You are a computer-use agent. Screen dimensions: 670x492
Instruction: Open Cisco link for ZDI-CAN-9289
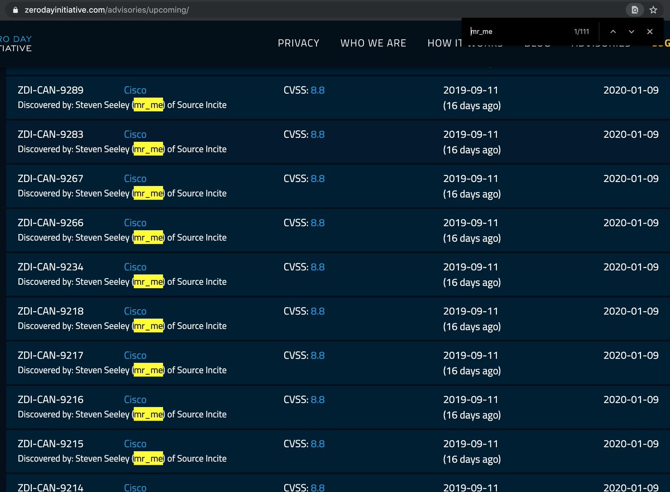click(x=135, y=90)
